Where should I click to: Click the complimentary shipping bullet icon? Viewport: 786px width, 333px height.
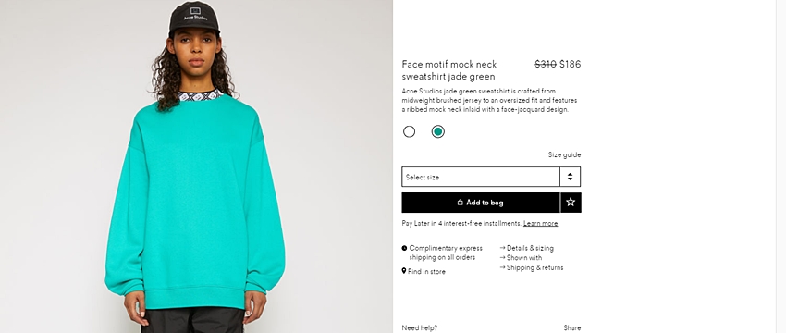[x=404, y=248]
